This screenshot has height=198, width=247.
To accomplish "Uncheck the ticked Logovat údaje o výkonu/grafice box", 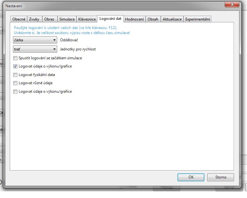I will pos(15,67).
